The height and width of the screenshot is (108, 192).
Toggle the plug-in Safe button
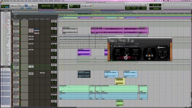click(128, 41)
